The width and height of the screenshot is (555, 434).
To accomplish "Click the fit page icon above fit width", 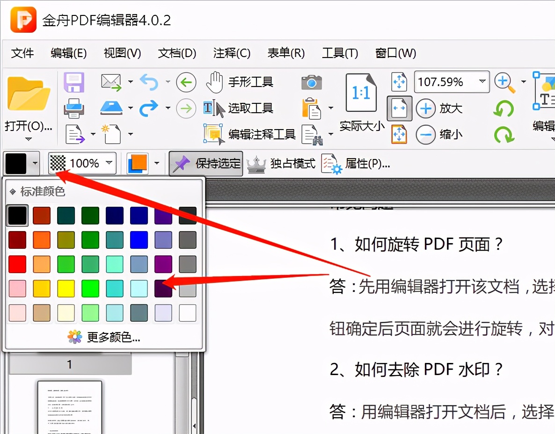I will (x=399, y=82).
